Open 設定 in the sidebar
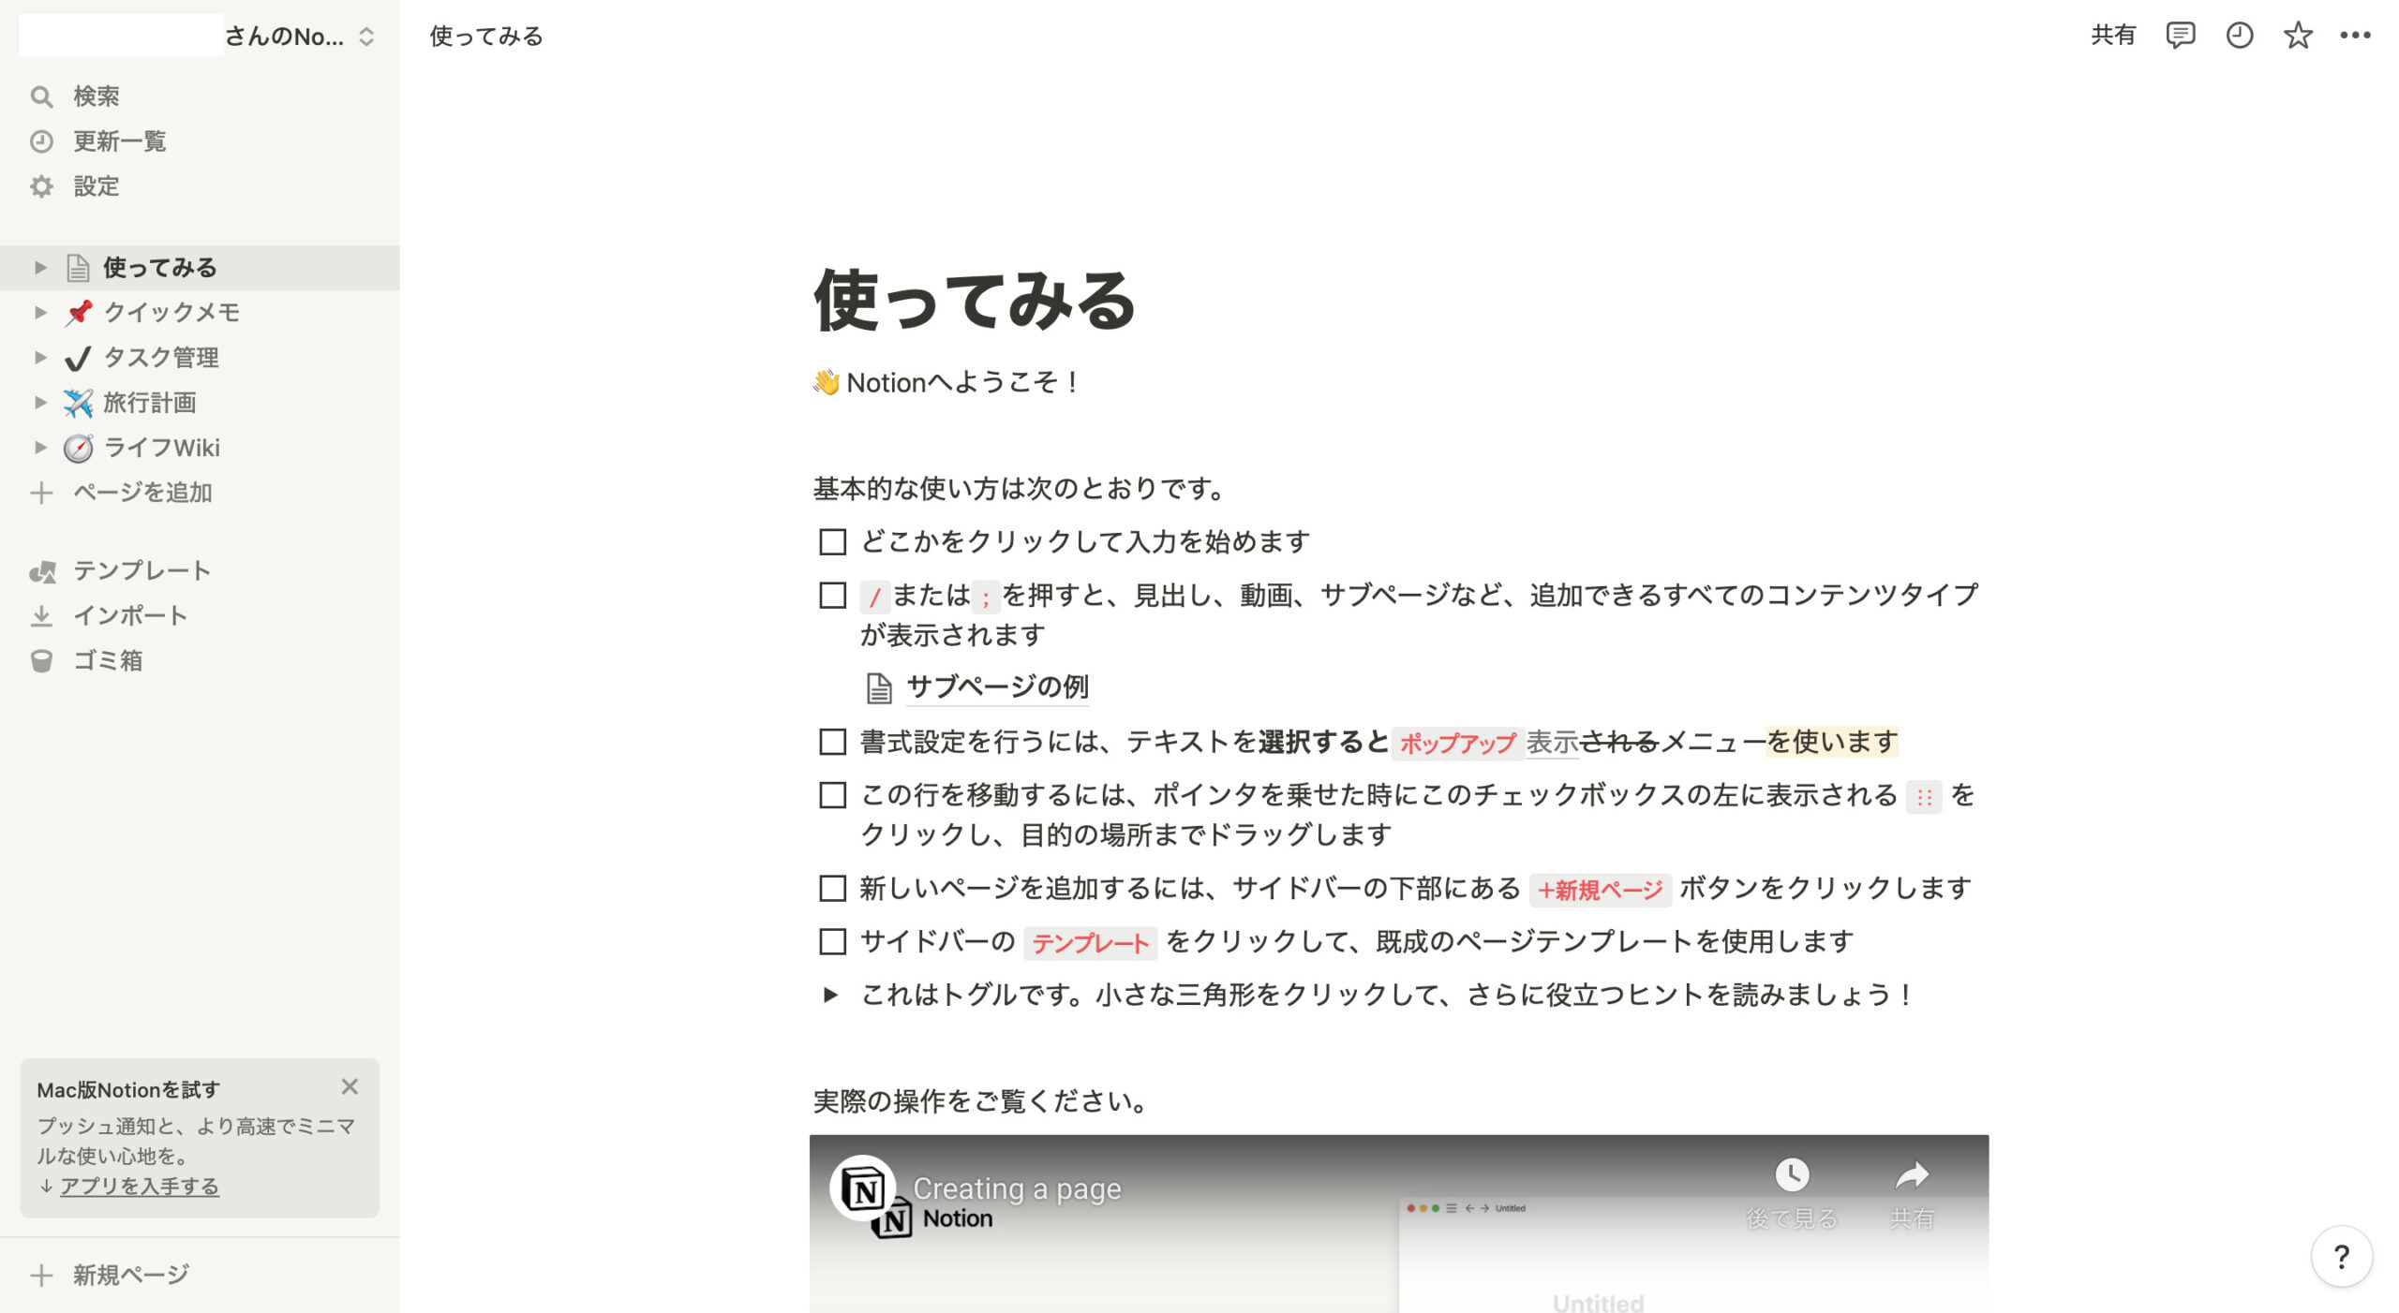Viewport: 2399px width, 1313px height. (200, 186)
